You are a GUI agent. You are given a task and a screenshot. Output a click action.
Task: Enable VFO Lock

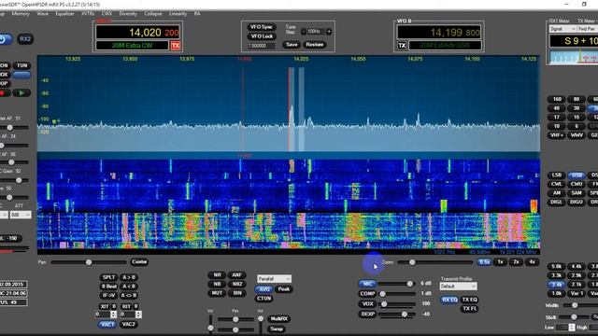(x=262, y=36)
